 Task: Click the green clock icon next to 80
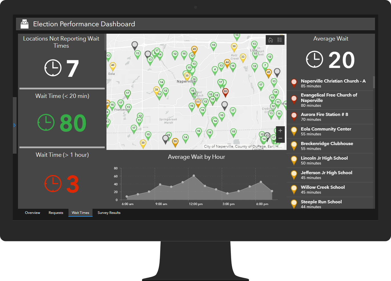click(x=46, y=123)
